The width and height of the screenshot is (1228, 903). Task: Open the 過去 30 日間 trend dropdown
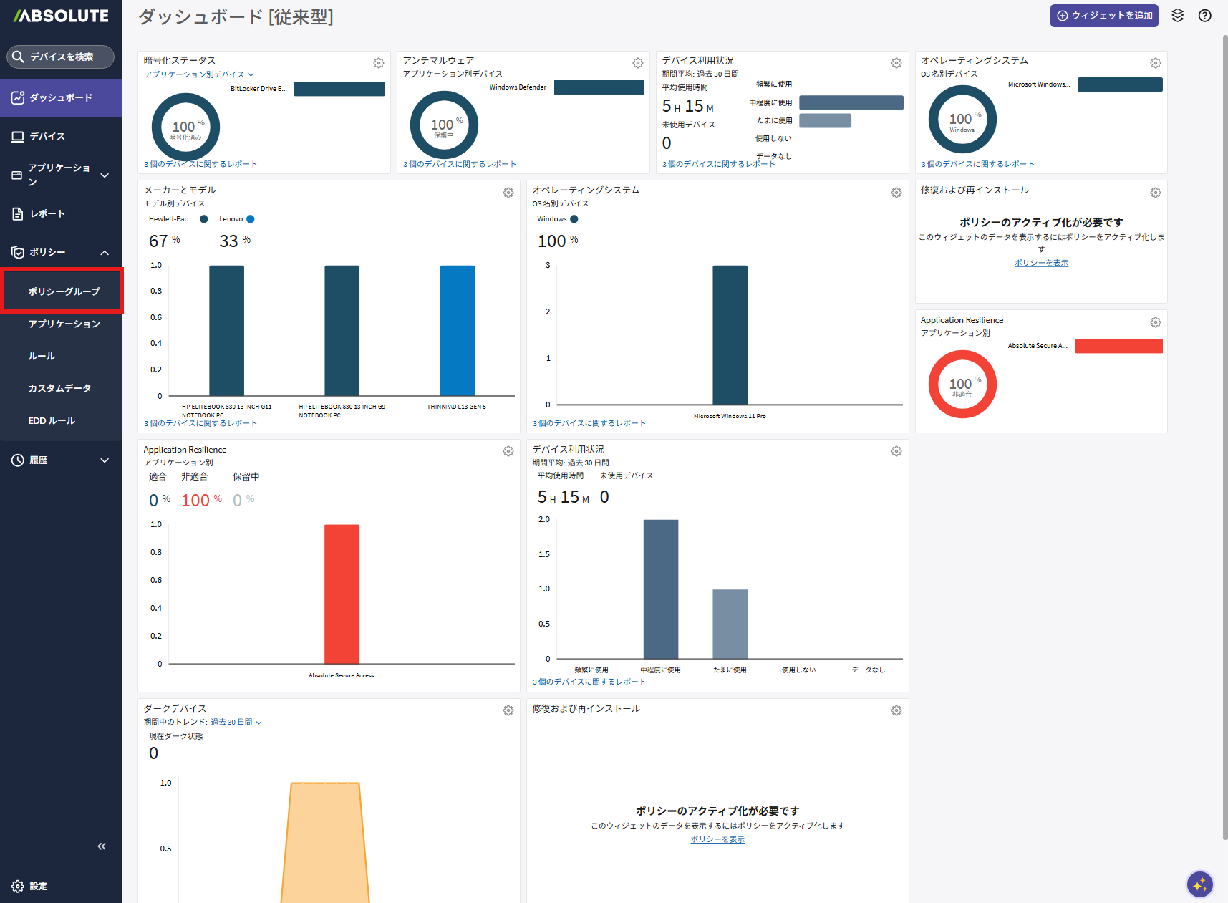tap(236, 722)
